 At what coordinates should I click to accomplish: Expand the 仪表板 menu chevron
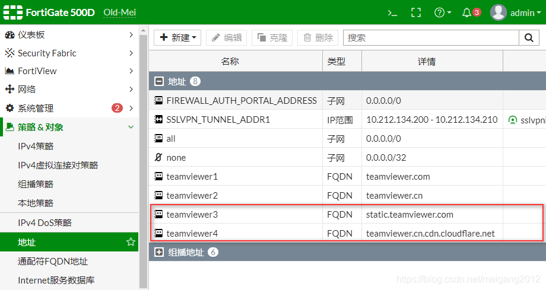pyautogui.click(x=131, y=35)
